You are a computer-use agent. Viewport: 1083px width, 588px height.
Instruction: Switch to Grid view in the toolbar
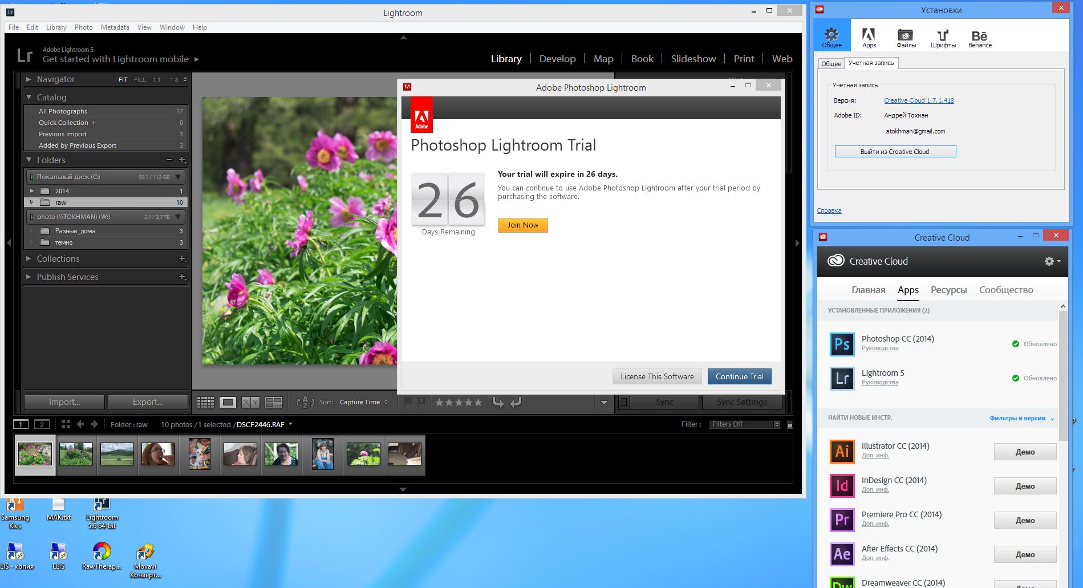coord(205,402)
